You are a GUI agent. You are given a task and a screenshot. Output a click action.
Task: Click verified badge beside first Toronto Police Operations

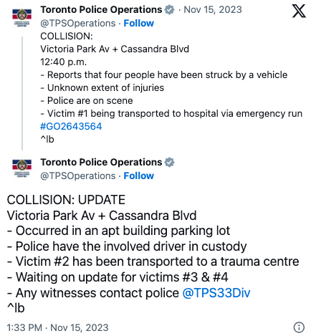point(170,10)
